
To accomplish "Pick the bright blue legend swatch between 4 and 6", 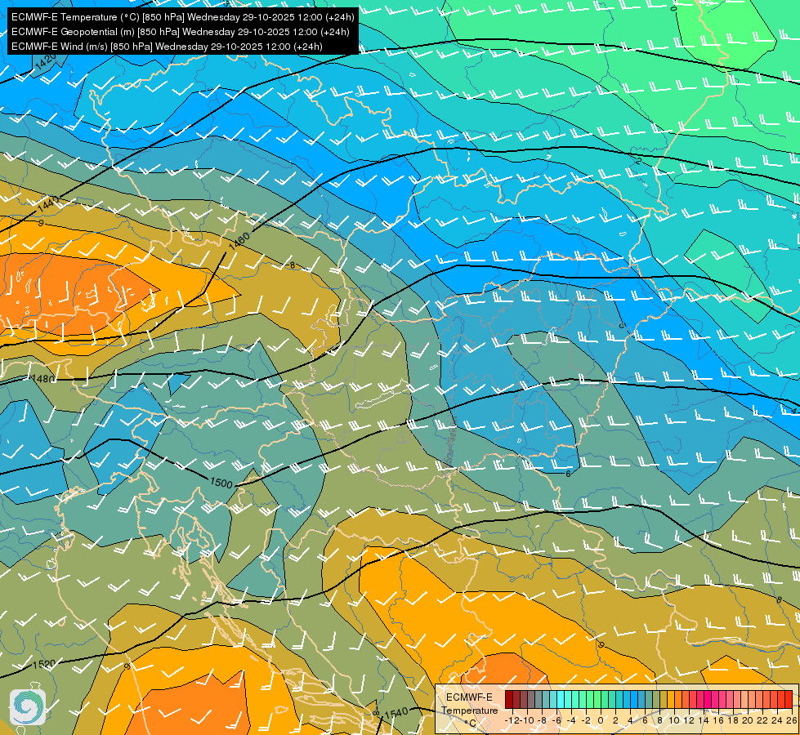I will pos(634,699).
